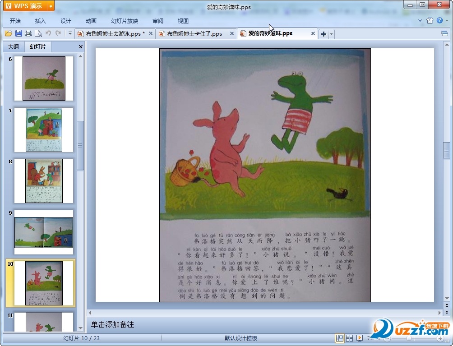Screen dimensions: 453x346
Task: Select slide 9 thumbnail
Action: pyautogui.click(x=44, y=232)
